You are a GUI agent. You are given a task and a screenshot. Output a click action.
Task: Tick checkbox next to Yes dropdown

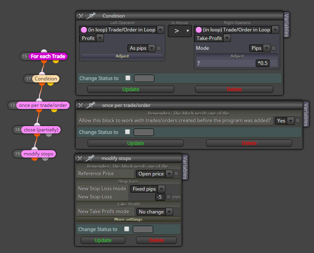[298, 120]
